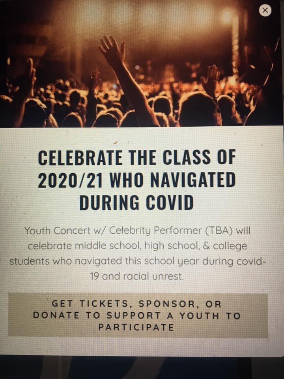Click the raised arm in the concert photo
284x379 pixels.
(x=127, y=80)
